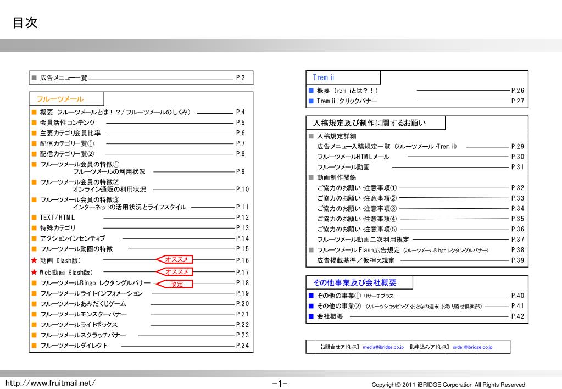Open オンライン通販の利用状況 line
This screenshot has width=562, height=389.
pos(109,190)
